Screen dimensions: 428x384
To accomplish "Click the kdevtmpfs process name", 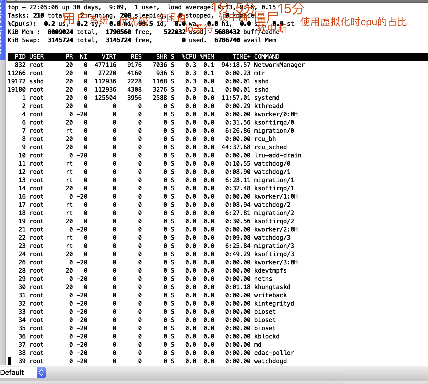I will (271, 270).
